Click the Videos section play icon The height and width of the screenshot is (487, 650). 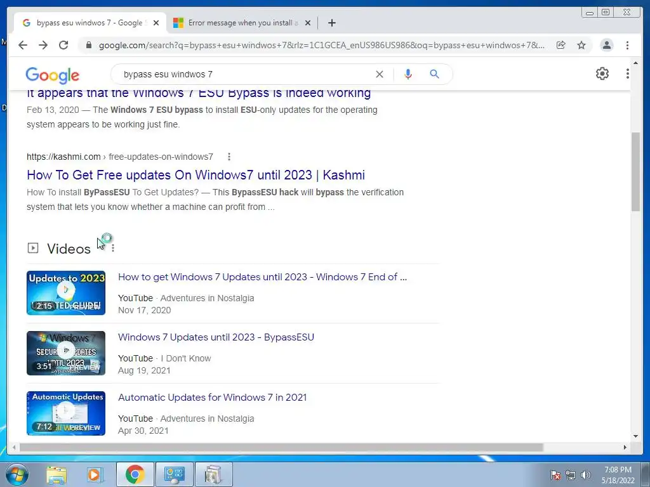click(x=33, y=248)
